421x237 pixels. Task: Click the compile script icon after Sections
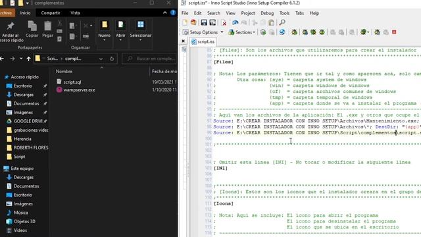[263, 32]
